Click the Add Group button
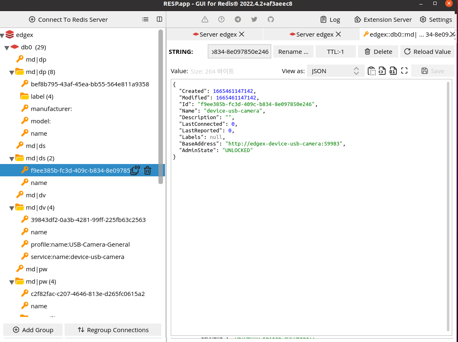 (x=33, y=330)
